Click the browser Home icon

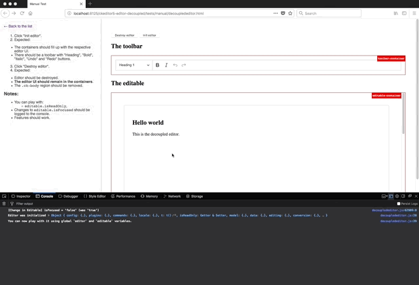pos(31,13)
